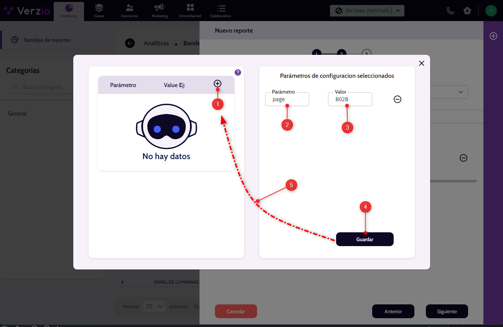This screenshot has height=327, width=503.
Task: Open the Analíticas tab
Action: tap(69, 11)
